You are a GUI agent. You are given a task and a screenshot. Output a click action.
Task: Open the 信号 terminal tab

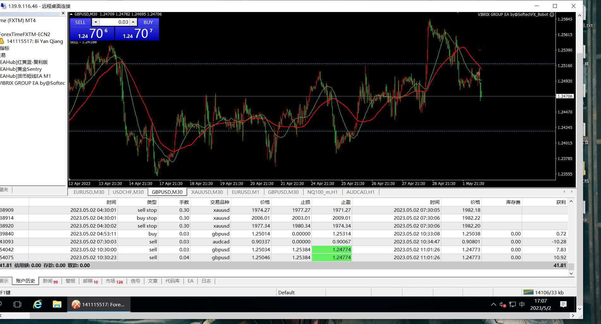click(135, 281)
